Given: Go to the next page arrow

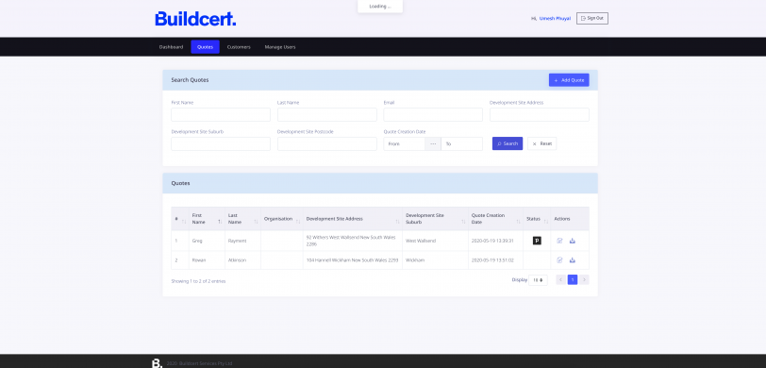Looking at the screenshot, I should click(584, 280).
